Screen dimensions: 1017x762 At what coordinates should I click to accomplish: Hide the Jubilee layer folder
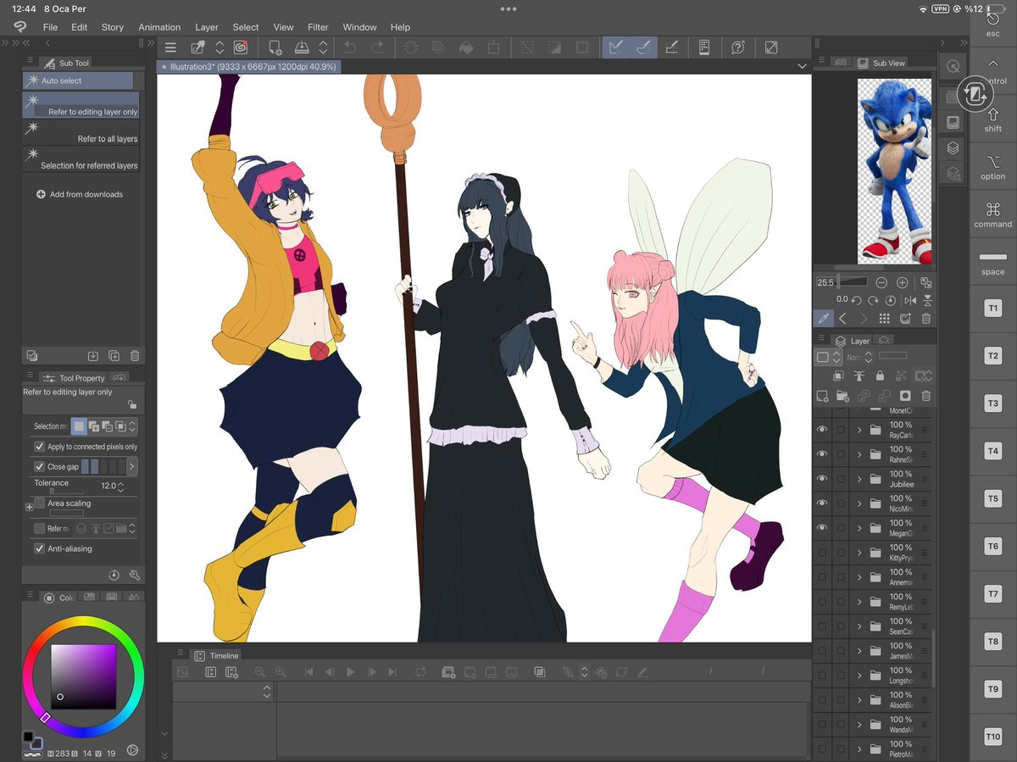(821, 479)
